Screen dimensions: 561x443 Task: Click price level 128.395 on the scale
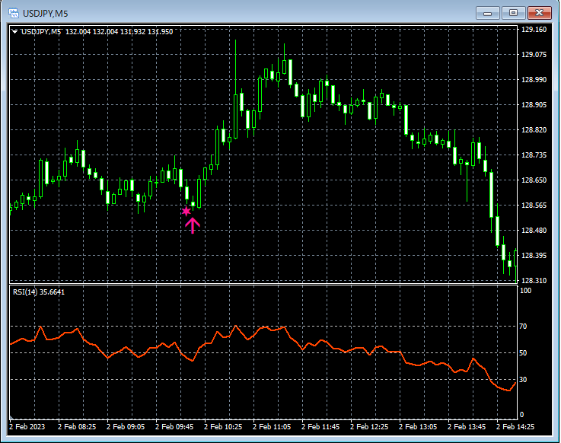click(x=534, y=255)
